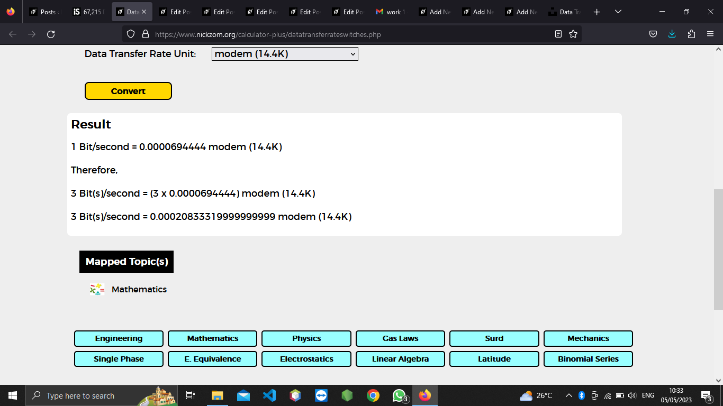The image size is (723, 406).
Task: Go back using the back arrow
Action: coord(13,34)
